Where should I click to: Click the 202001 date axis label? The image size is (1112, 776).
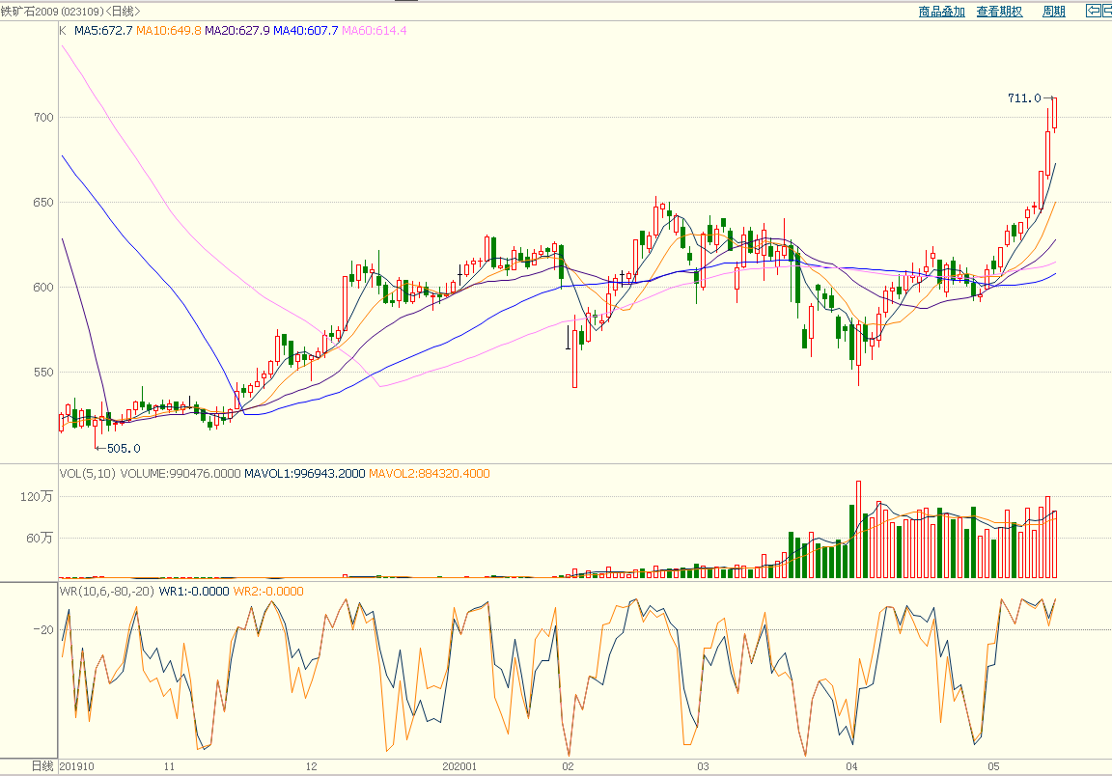point(459,766)
